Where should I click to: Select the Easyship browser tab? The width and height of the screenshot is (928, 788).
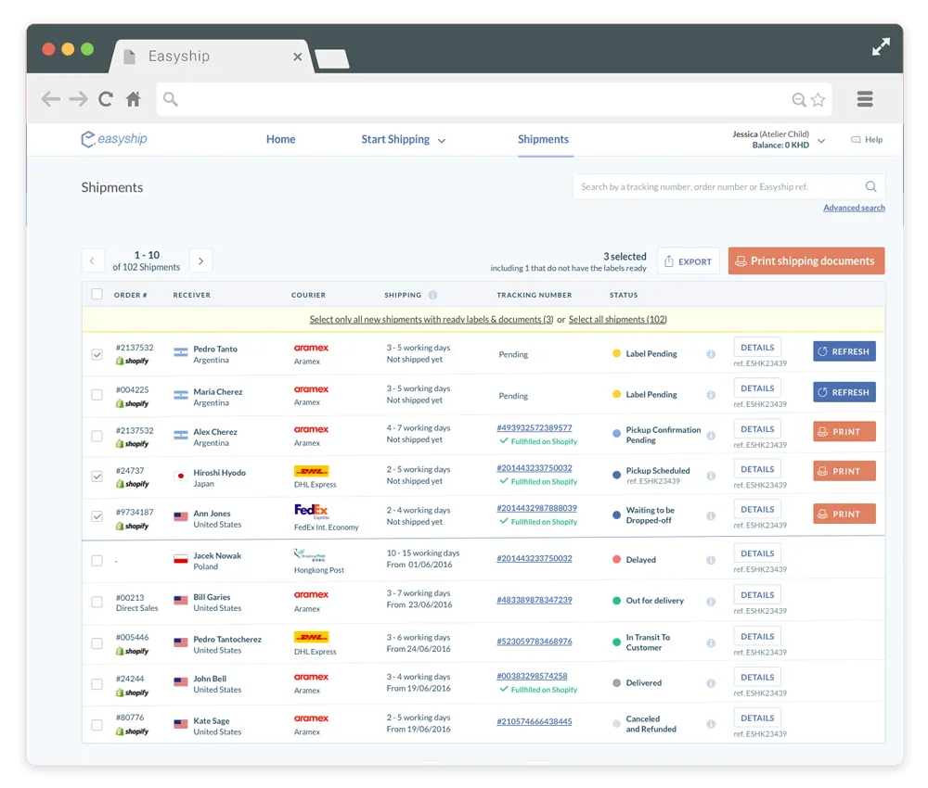point(212,57)
